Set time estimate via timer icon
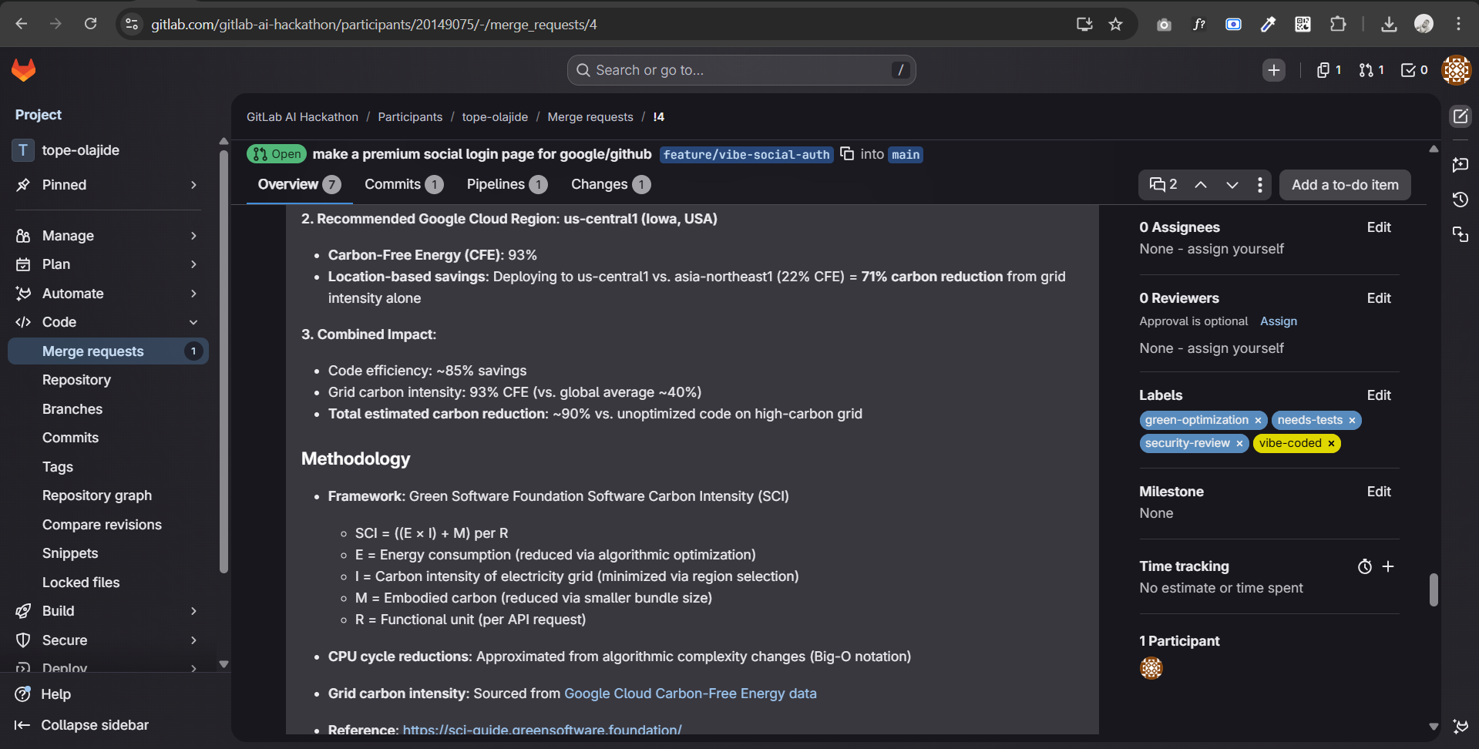 point(1364,566)
